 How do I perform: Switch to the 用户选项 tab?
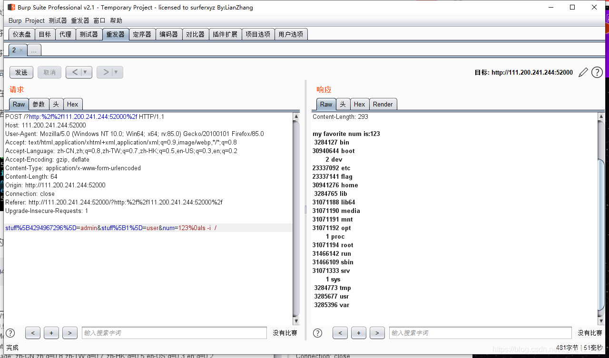tap(291, 34)
